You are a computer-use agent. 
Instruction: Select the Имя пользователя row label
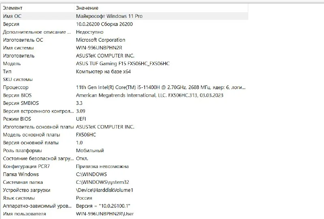click(x=24, y=214)
